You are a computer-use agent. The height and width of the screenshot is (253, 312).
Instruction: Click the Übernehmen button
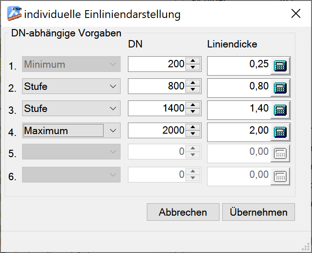pyautogui.click(x=258, y=212)
